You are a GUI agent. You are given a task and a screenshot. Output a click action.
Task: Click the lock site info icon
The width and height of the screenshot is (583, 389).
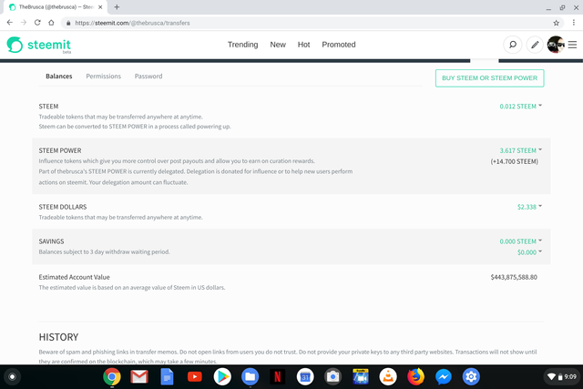pos(68,23)
